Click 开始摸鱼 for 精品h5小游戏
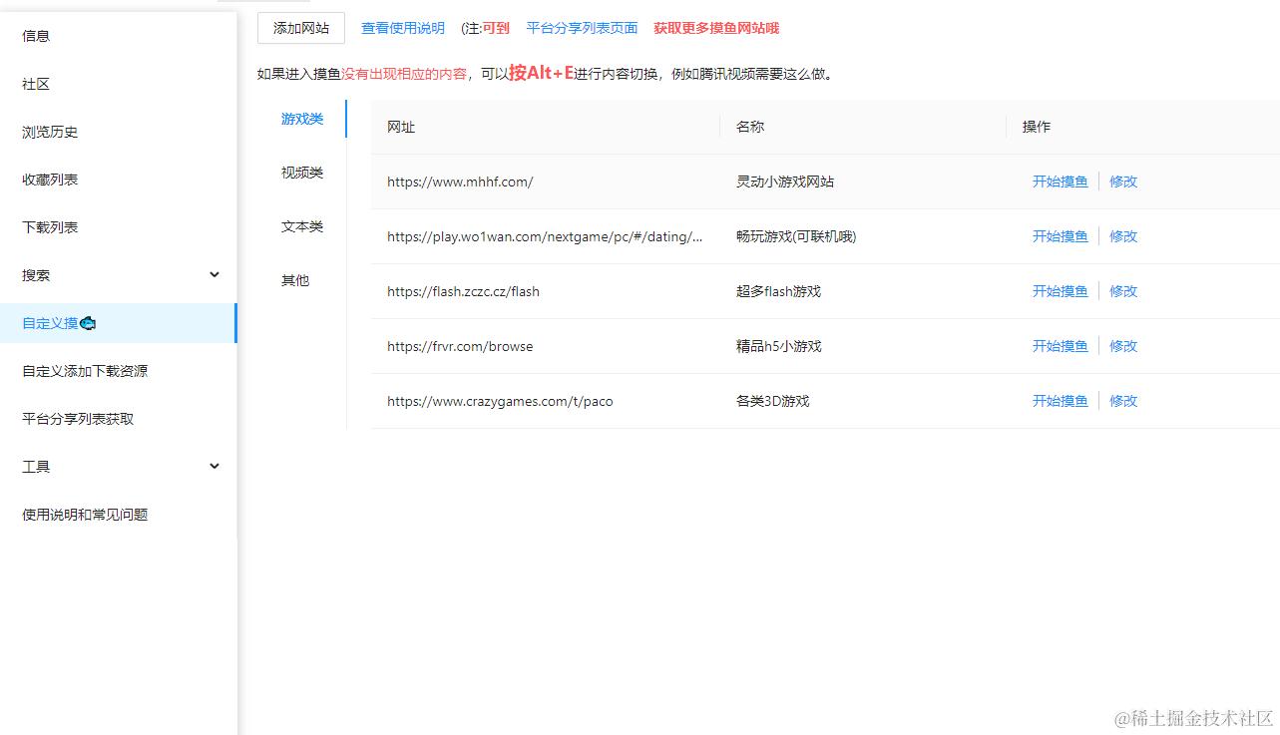Image resolution: width=1280 pixels, height=735 pixels. click(1060, 346)
